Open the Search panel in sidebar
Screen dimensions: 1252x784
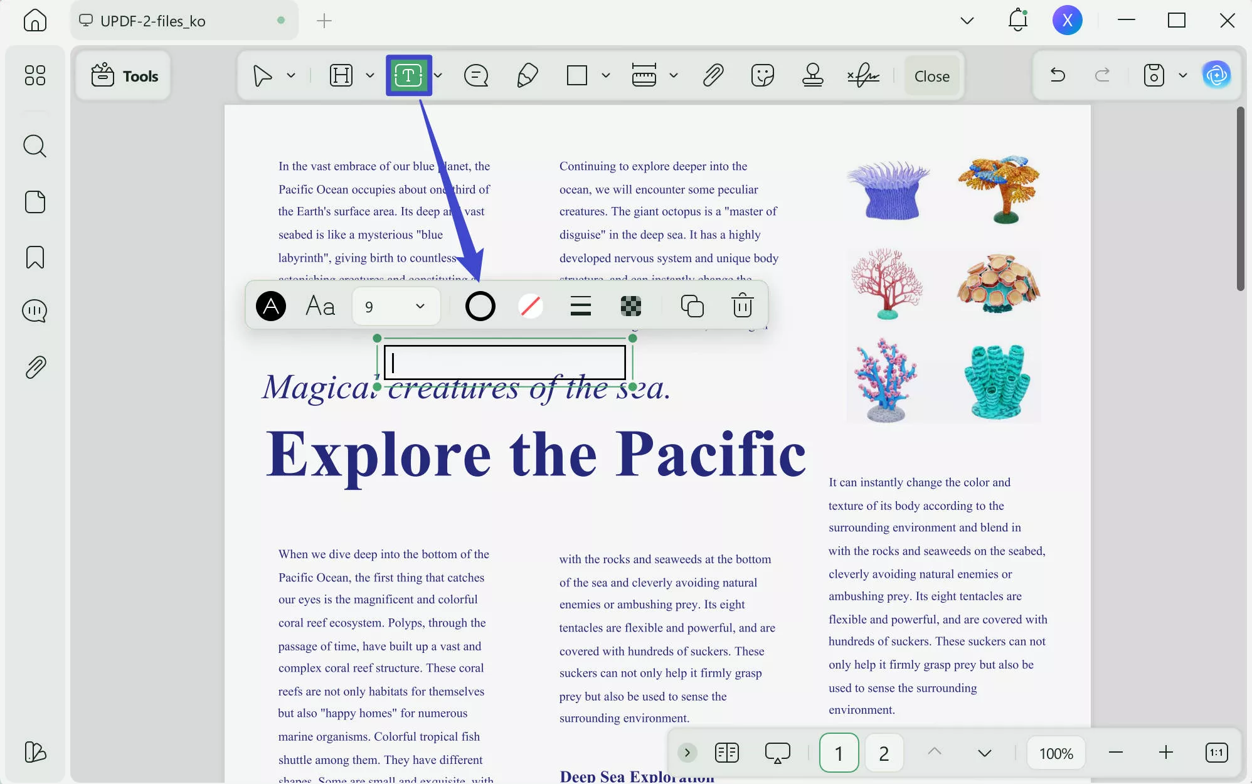35,146
